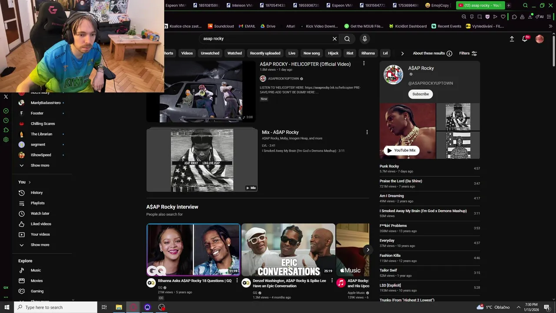556x313 pixels.
Task: Open more options for HELICOPTER video
Action: point(364,63)
